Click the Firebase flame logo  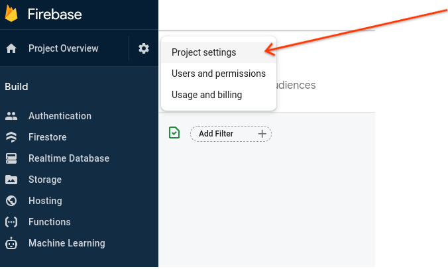tap(11, 14)
